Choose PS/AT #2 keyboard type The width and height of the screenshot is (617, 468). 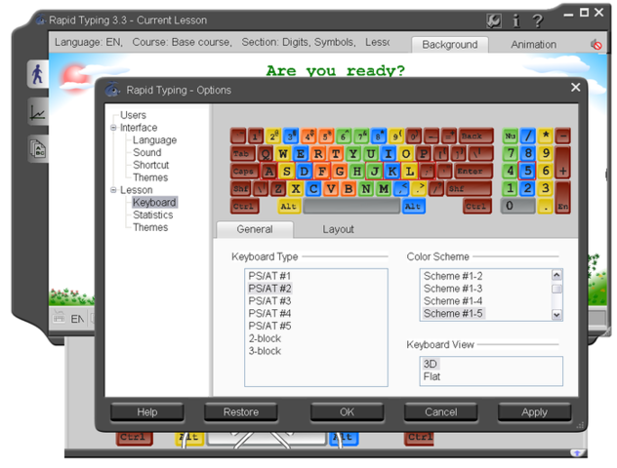click(x=269, y=289)
